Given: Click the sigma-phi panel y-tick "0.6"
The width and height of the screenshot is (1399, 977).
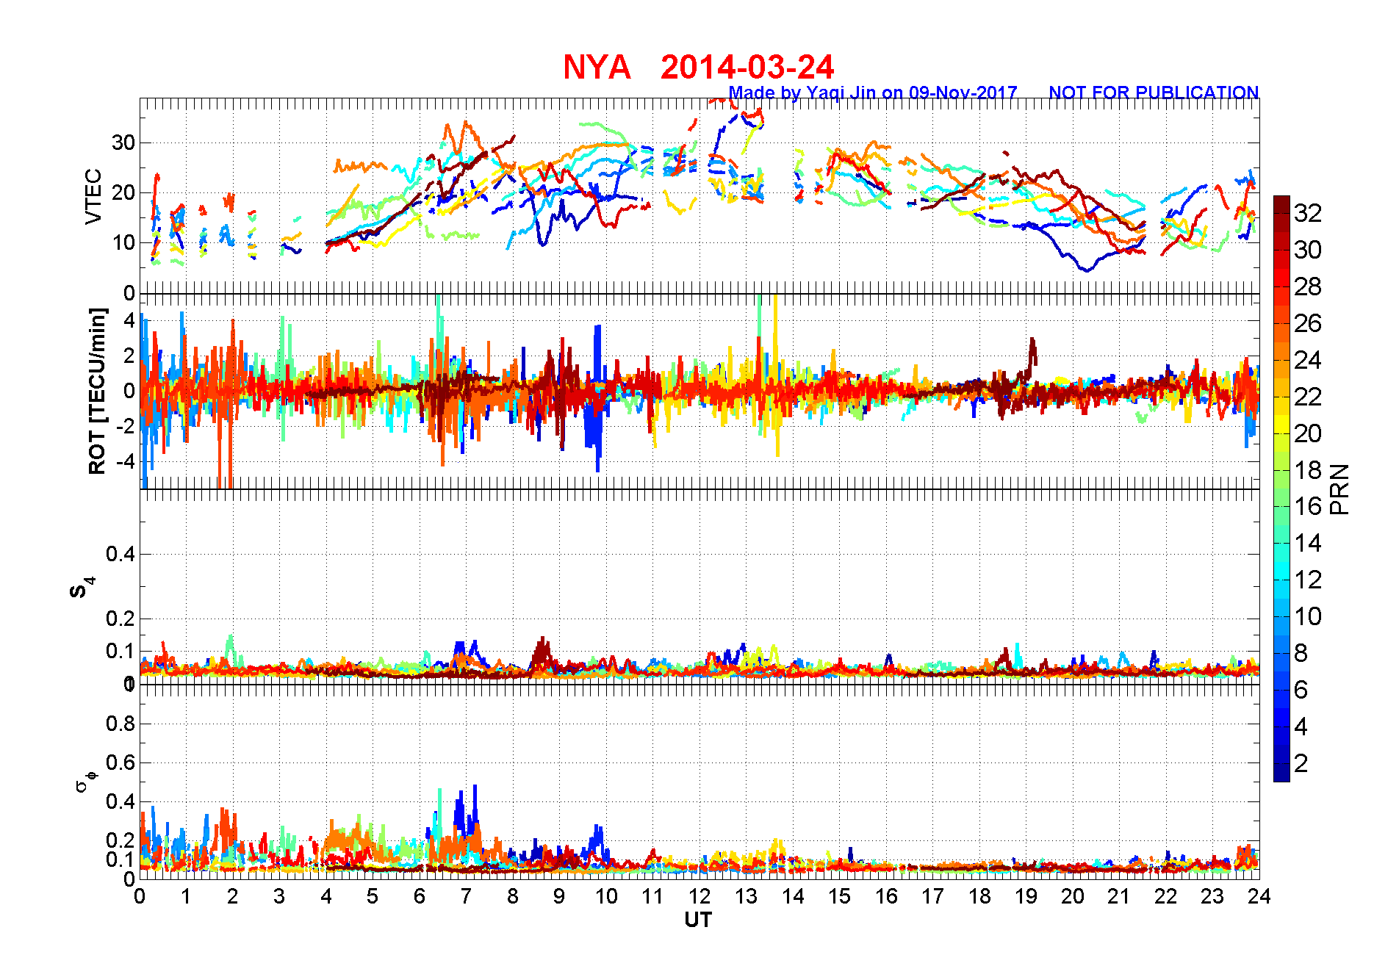Looking at the screenshot, I should click(x=121, y=763).
